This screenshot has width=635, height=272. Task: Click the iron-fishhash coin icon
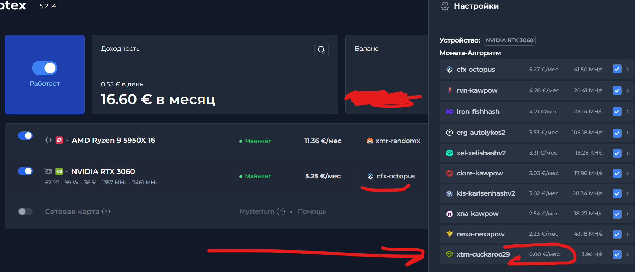449,112
